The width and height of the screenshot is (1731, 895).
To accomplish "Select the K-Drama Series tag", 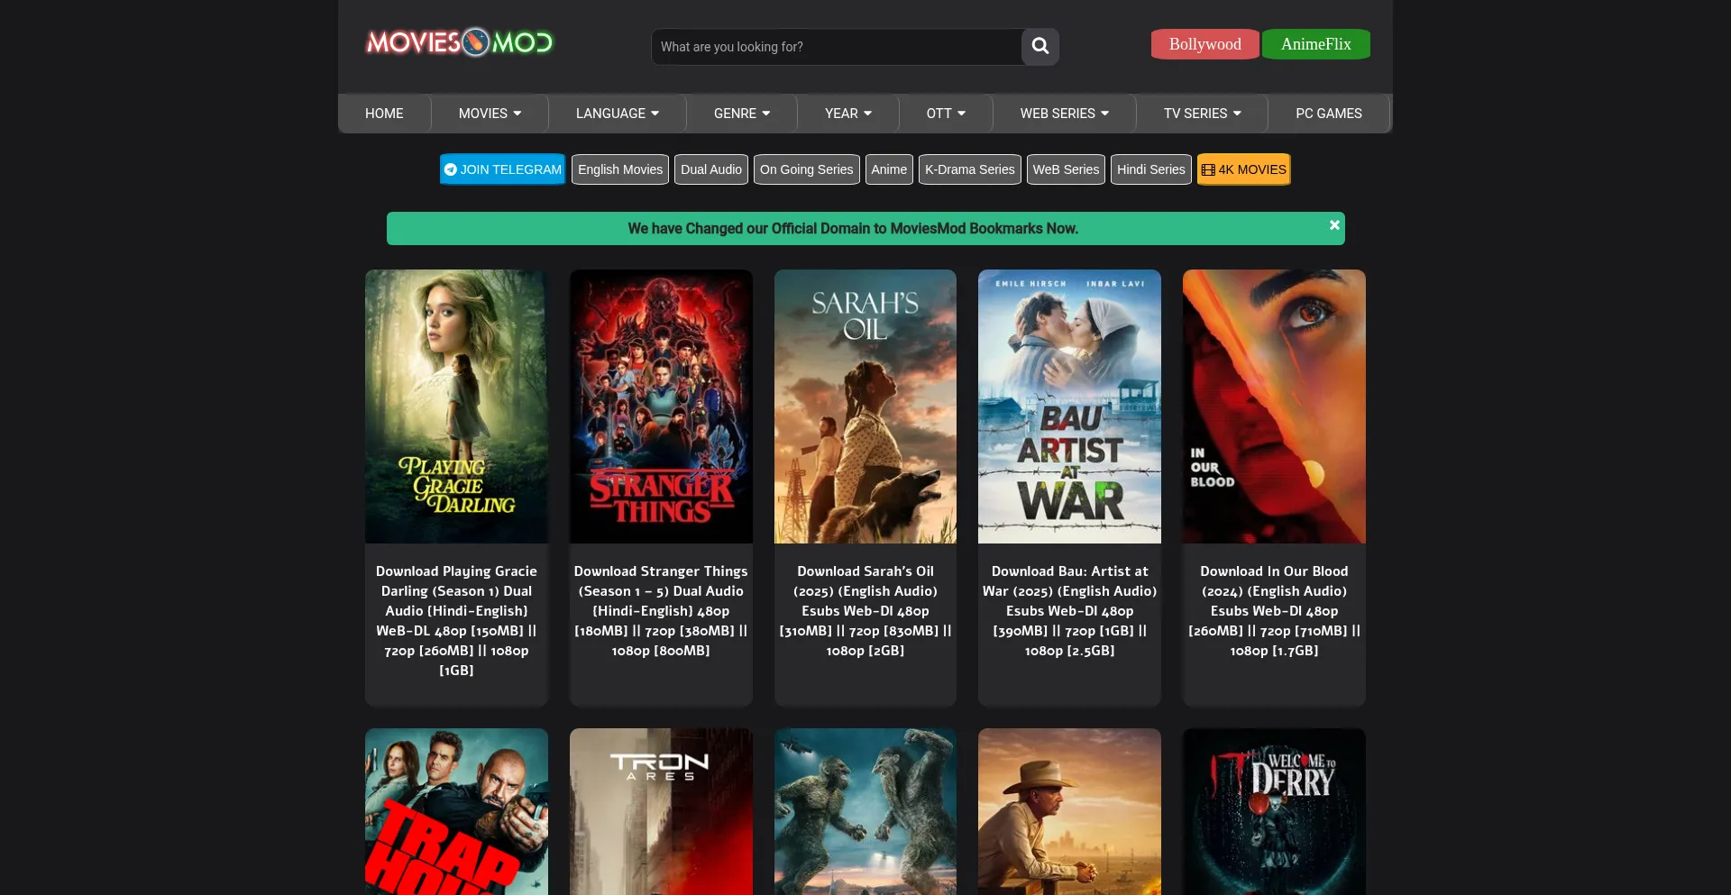I will [969, 169].
